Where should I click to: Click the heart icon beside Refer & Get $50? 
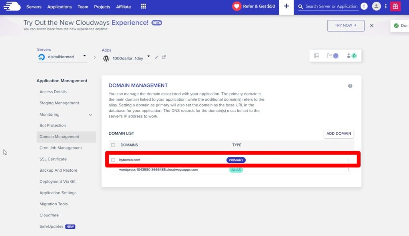click(236, 6)
